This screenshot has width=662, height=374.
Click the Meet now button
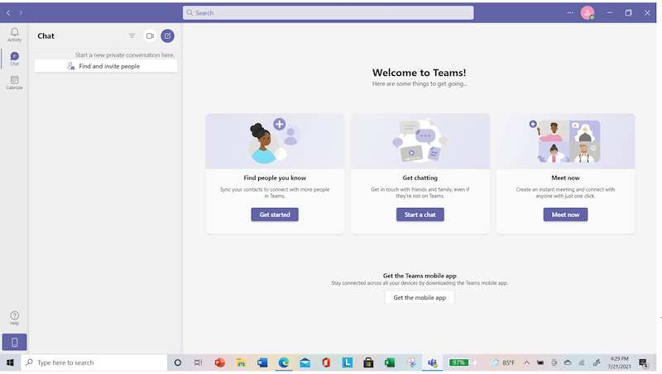(x=565, y=215)
